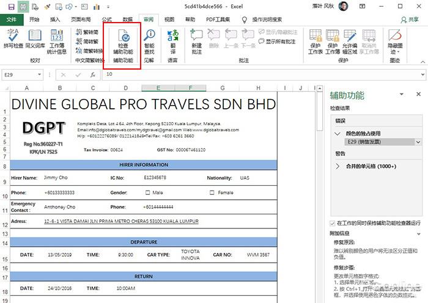Click the HIRER INFORMATION header cell

144,165
